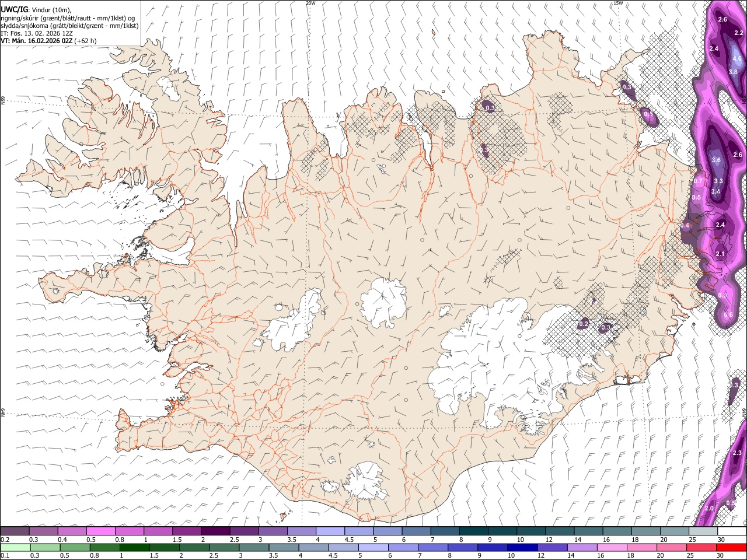
Task: Pick the navy blue swatch in rain scale
Action: (522, 547)
